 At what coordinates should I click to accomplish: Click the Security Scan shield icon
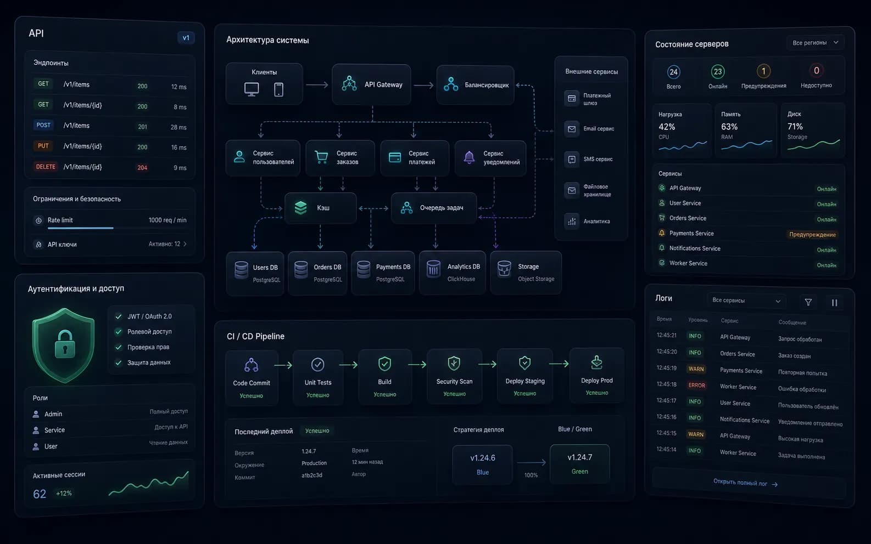[x=454, y=363]
